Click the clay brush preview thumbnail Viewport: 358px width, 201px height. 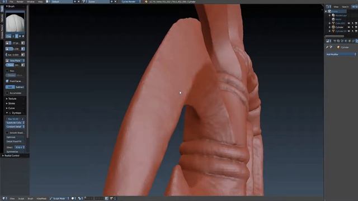click(x=15, y=22)
